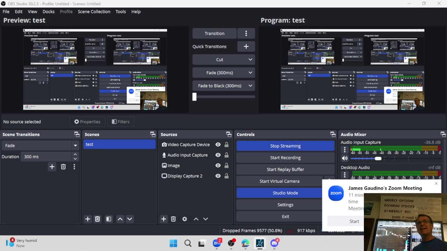
Task: Click Start Recording
Action: pyautogui.click(x=285, y=158)
